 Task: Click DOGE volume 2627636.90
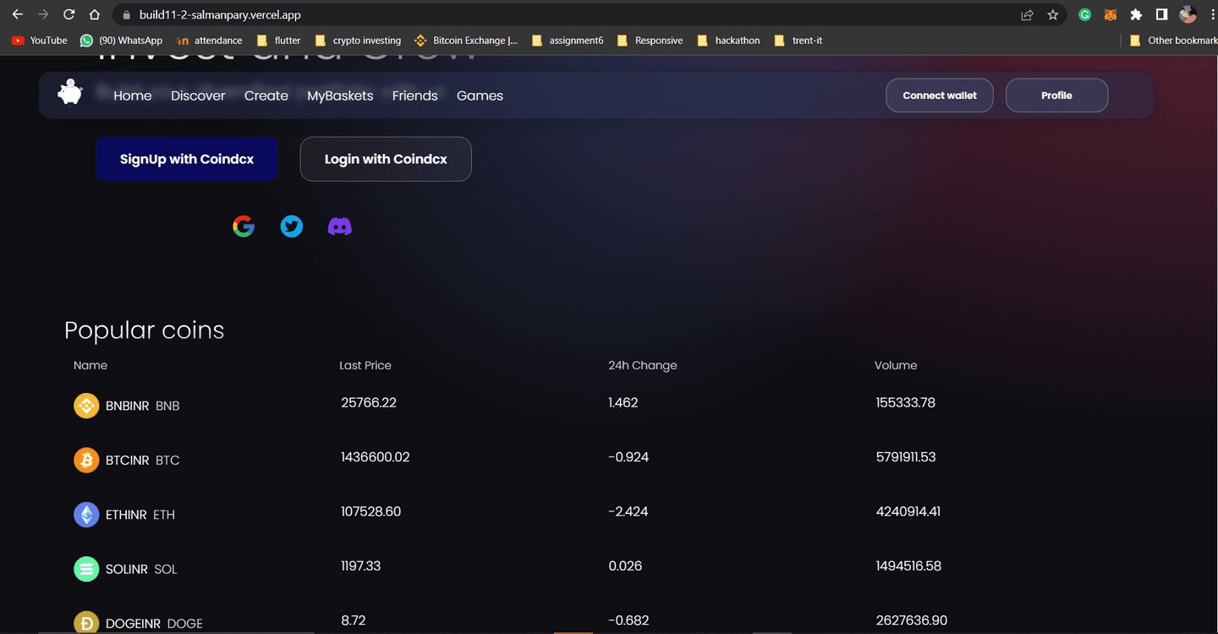click(x=912, y=620)
